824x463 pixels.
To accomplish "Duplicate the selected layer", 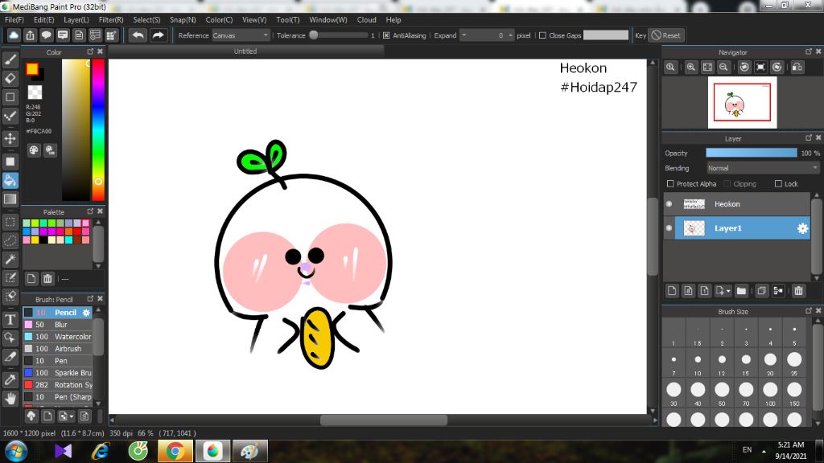I will point(761,291).
